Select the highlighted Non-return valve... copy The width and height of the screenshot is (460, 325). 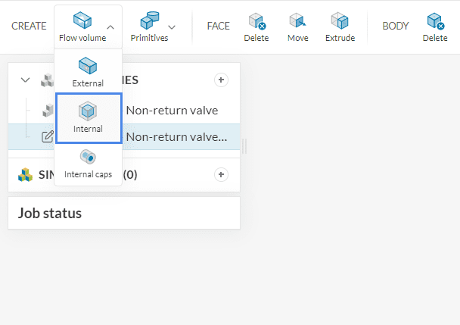pyautogui.click(x=176, y=136)
